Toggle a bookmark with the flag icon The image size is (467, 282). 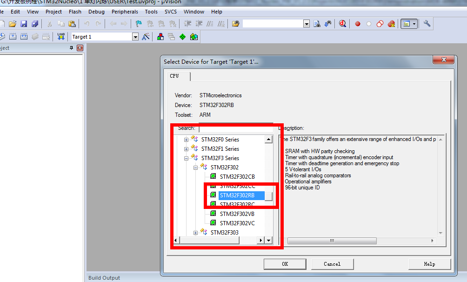pos(139,24)
